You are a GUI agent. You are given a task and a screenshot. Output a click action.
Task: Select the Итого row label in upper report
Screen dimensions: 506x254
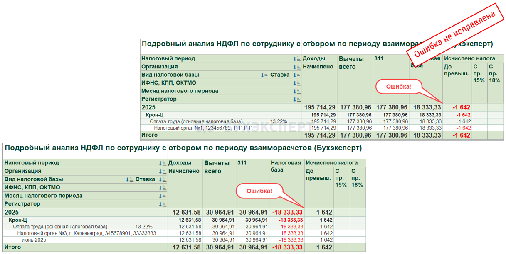click(x=150, y=135)
